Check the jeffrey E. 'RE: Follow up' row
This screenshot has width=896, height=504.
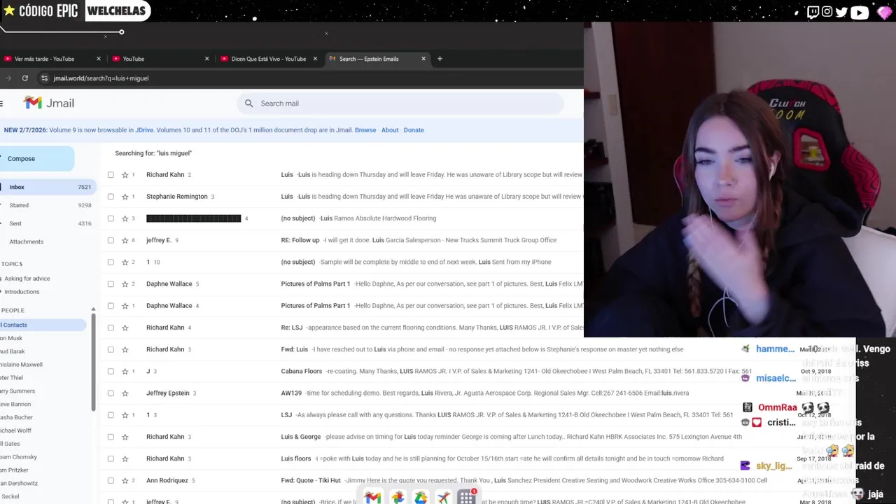point(111,240)
